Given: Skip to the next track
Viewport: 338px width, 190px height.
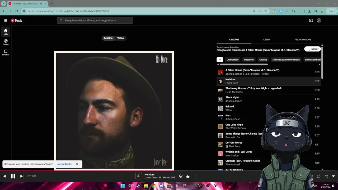Looking at the screenshot, I should (22, 176).
